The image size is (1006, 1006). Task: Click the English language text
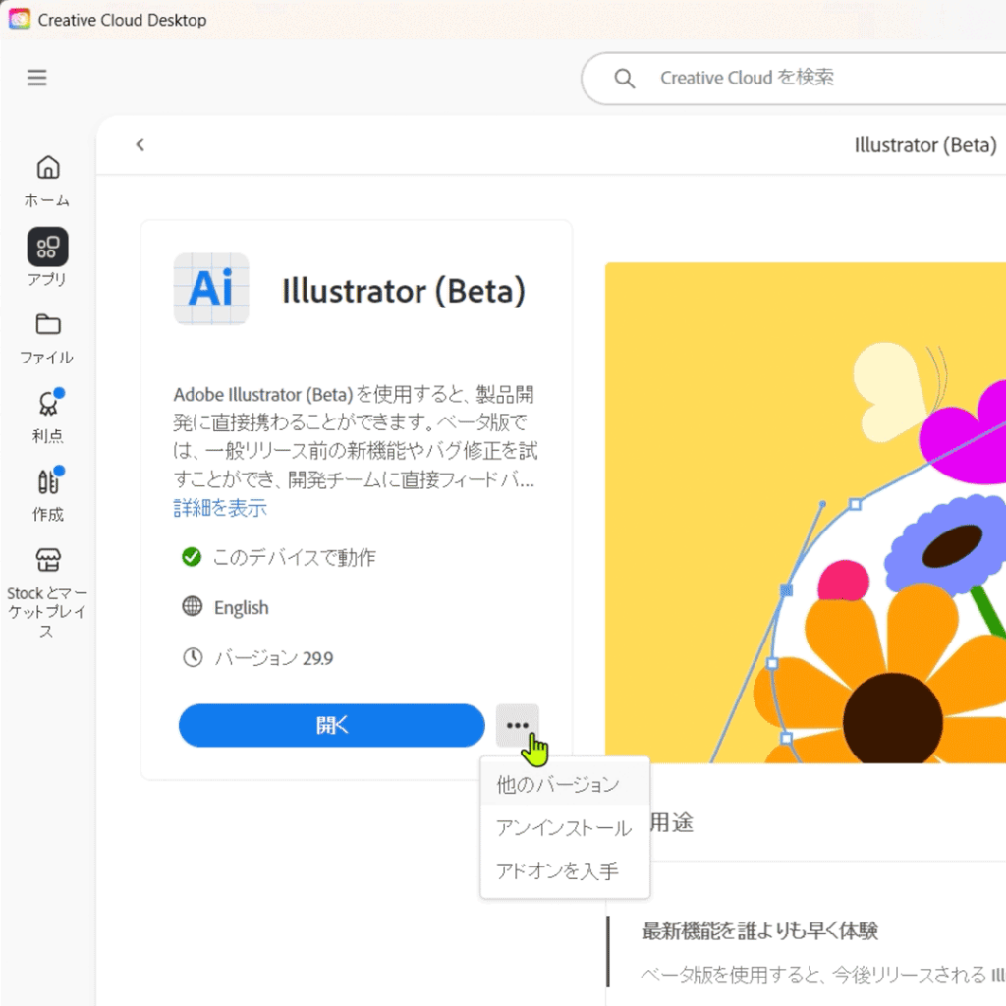[242, 607]
